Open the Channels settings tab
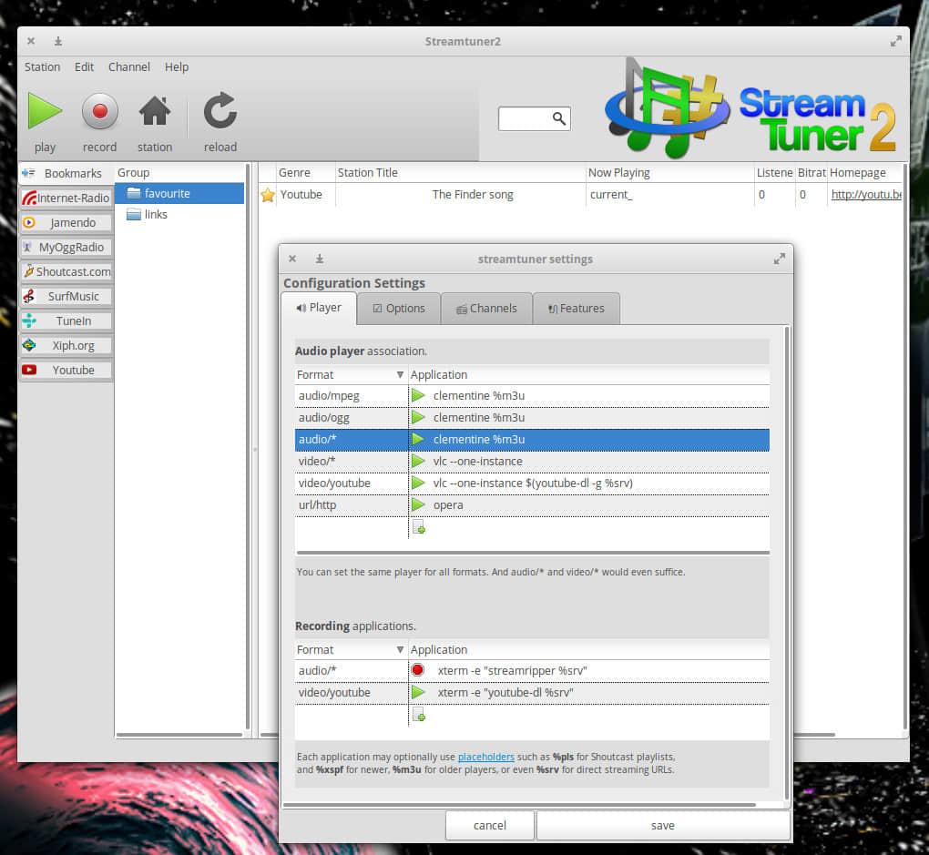The width and height of the screenshot is (929, 855). [486, 309]
